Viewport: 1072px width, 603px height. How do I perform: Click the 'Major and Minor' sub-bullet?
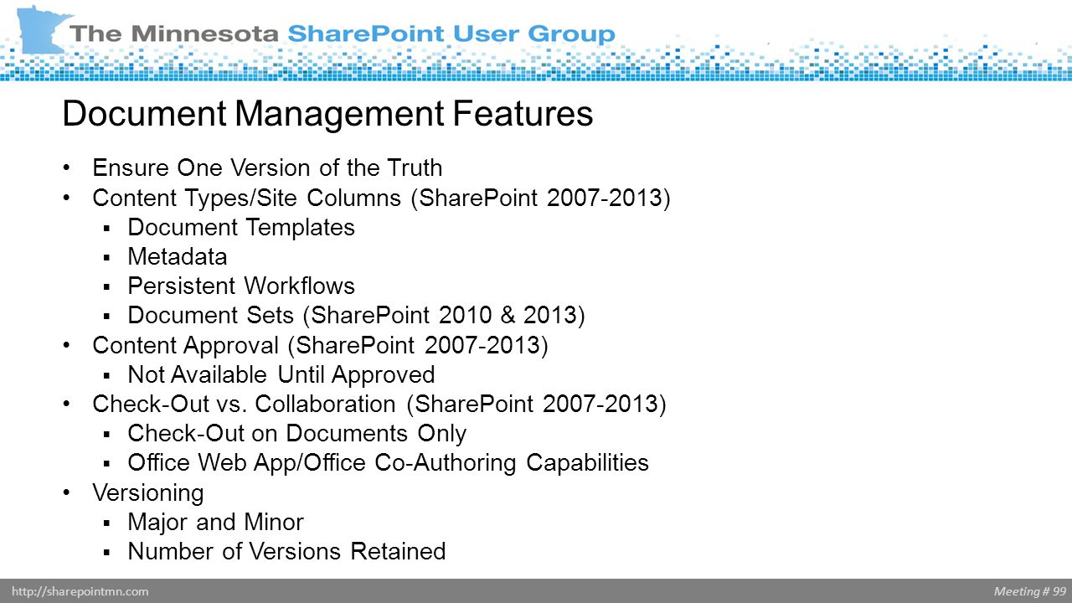[216, 523]
